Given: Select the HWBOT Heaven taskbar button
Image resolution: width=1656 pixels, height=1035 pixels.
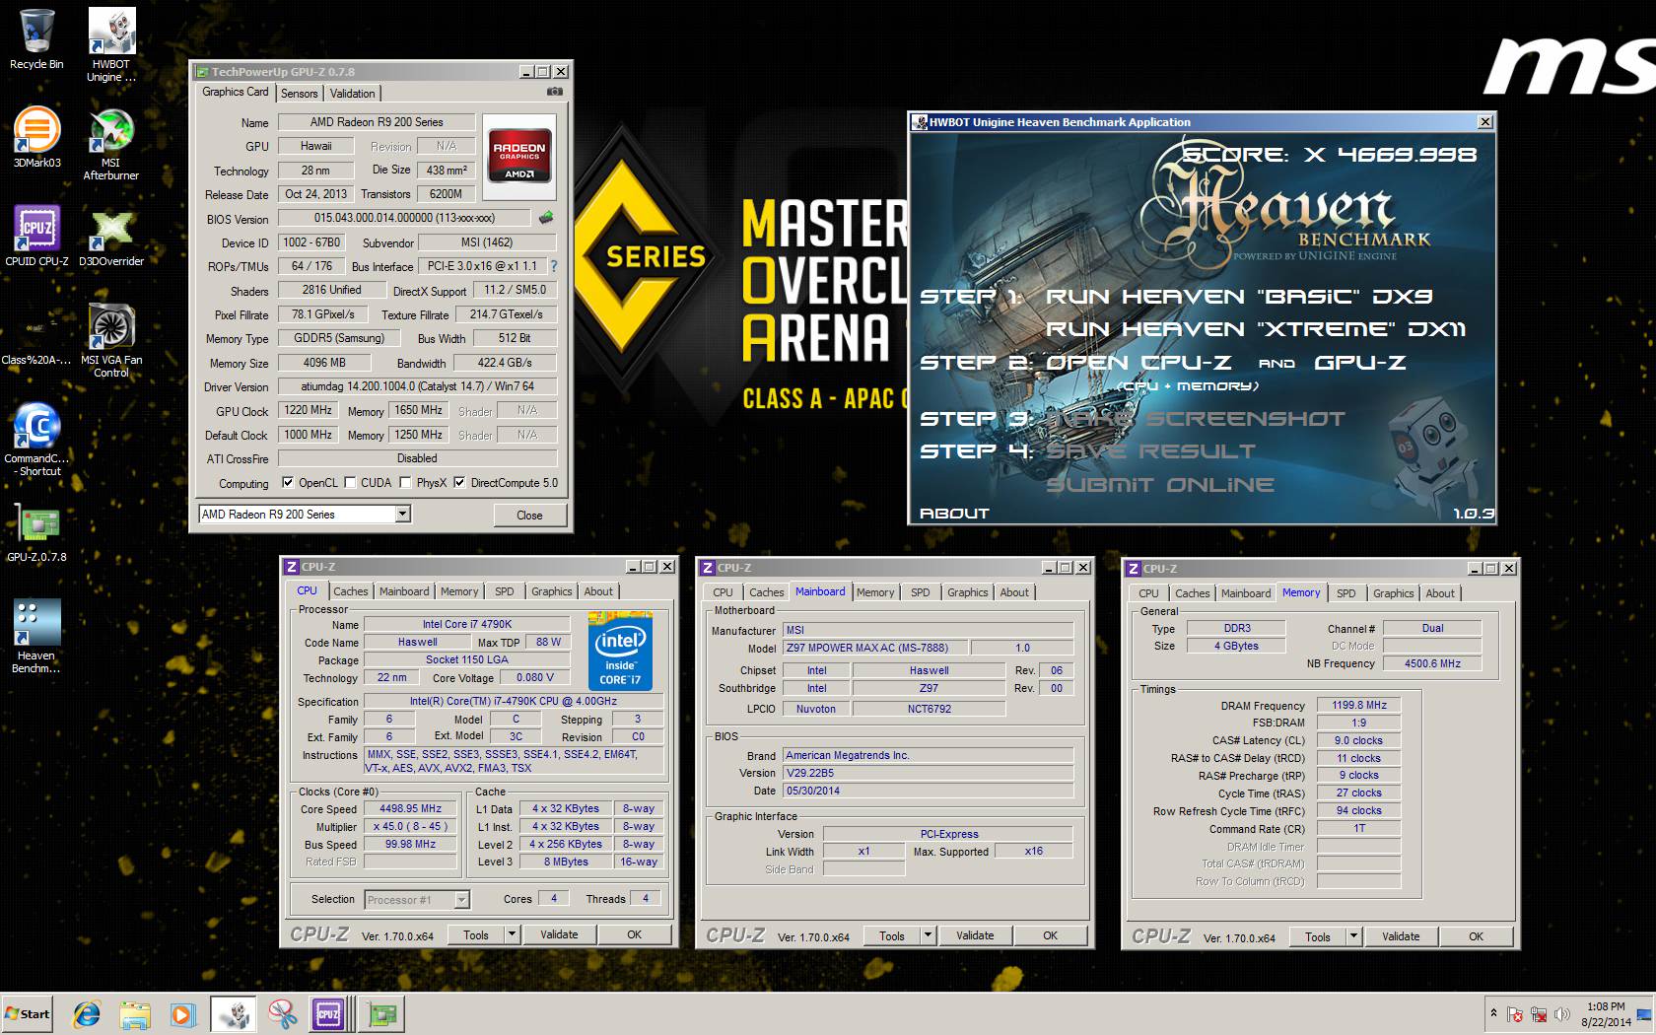Looking at the screenshot, I should (234, 1014).
